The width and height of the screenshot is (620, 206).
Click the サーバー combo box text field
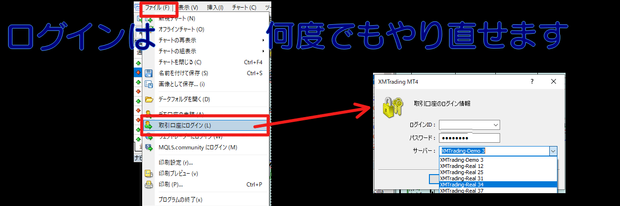(494, 151)
